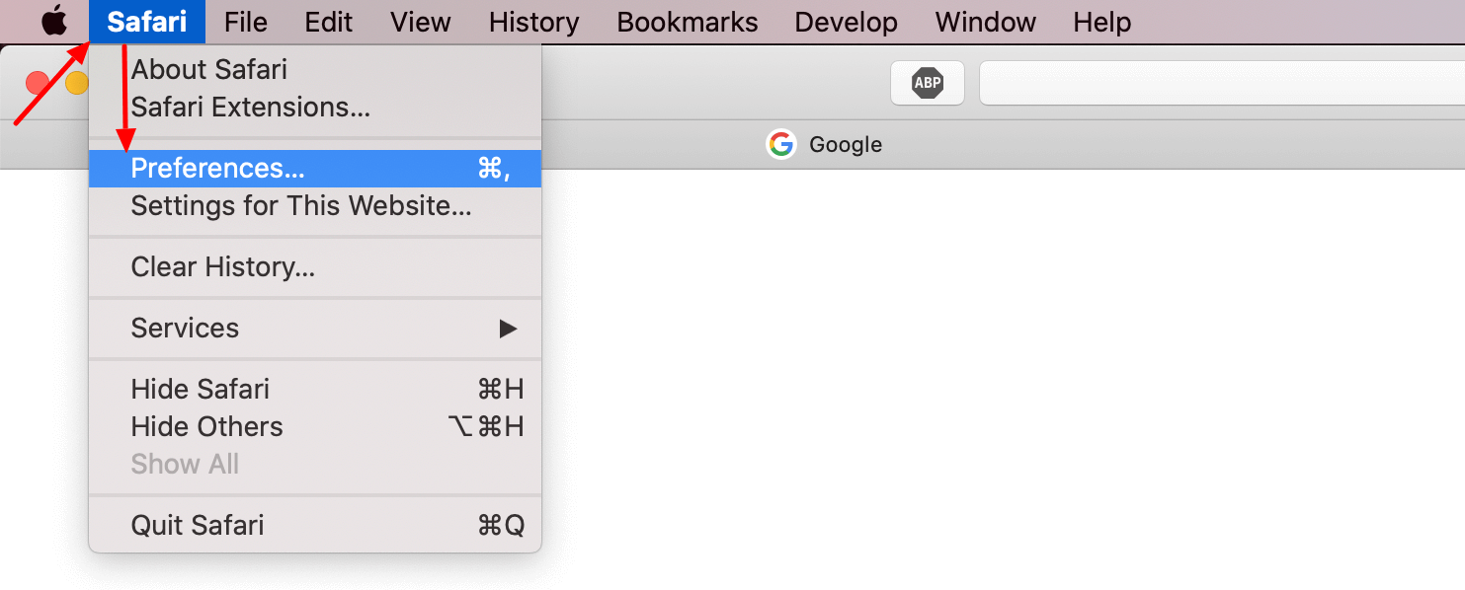Open Preferences… from the Safari menu
The height and width of the screenshot is (590, 1465).
315,169
